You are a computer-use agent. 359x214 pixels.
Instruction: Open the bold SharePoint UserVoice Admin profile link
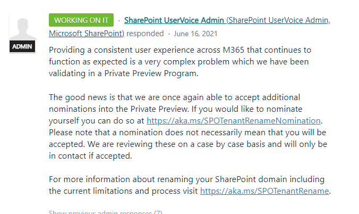[x=174, y=20]
